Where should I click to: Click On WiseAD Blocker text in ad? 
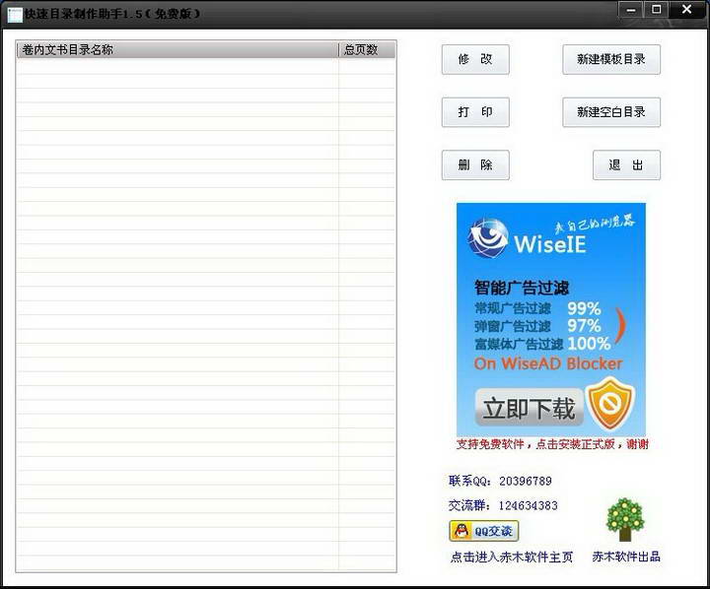[x=548, y=363]
